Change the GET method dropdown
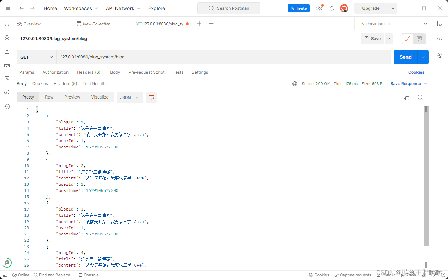This screenshot has width=448, height=279. point(37,57)
